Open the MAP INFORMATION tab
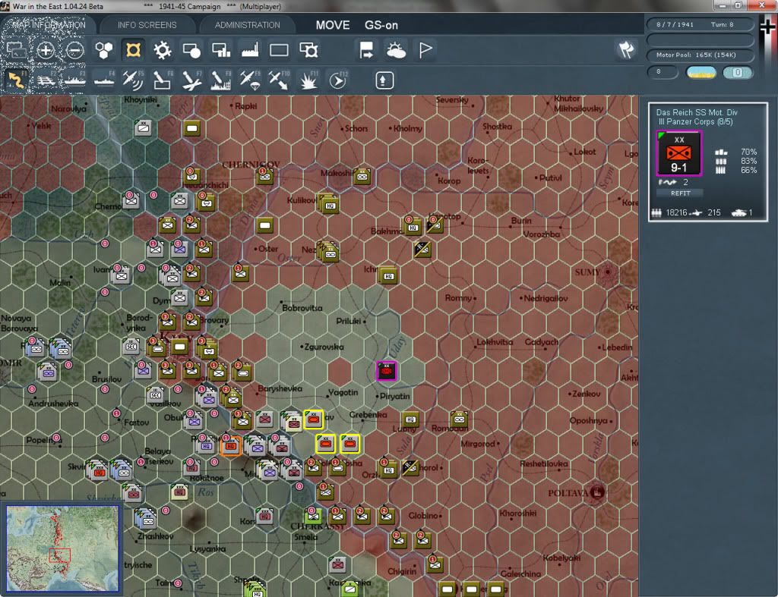Screen dimensions: 778x597 [x=49, y=25]
